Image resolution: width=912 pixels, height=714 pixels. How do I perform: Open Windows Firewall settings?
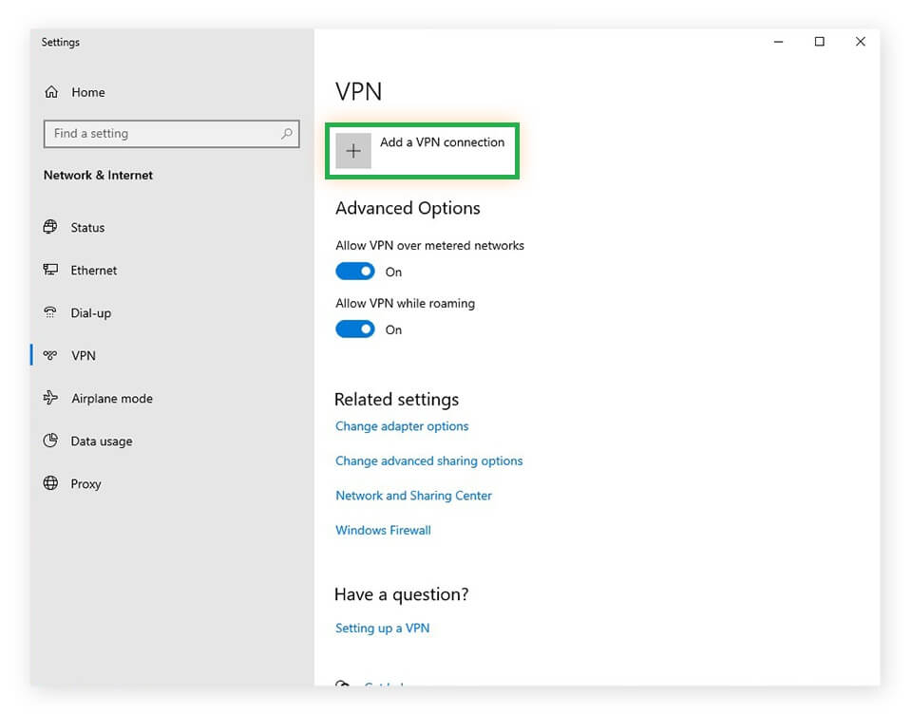383,530
